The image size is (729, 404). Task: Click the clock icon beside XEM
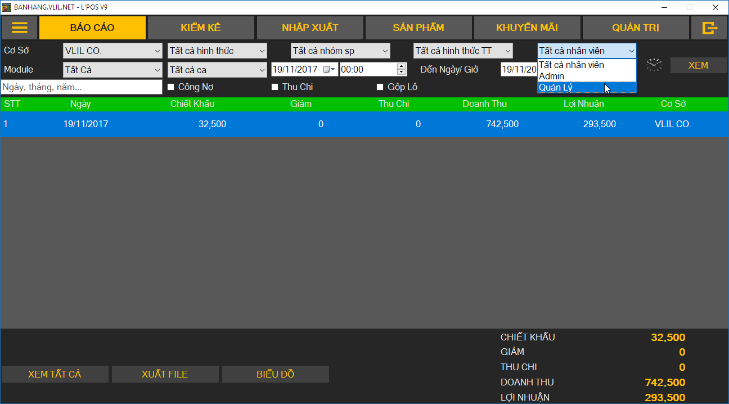[x=654, y=65]
